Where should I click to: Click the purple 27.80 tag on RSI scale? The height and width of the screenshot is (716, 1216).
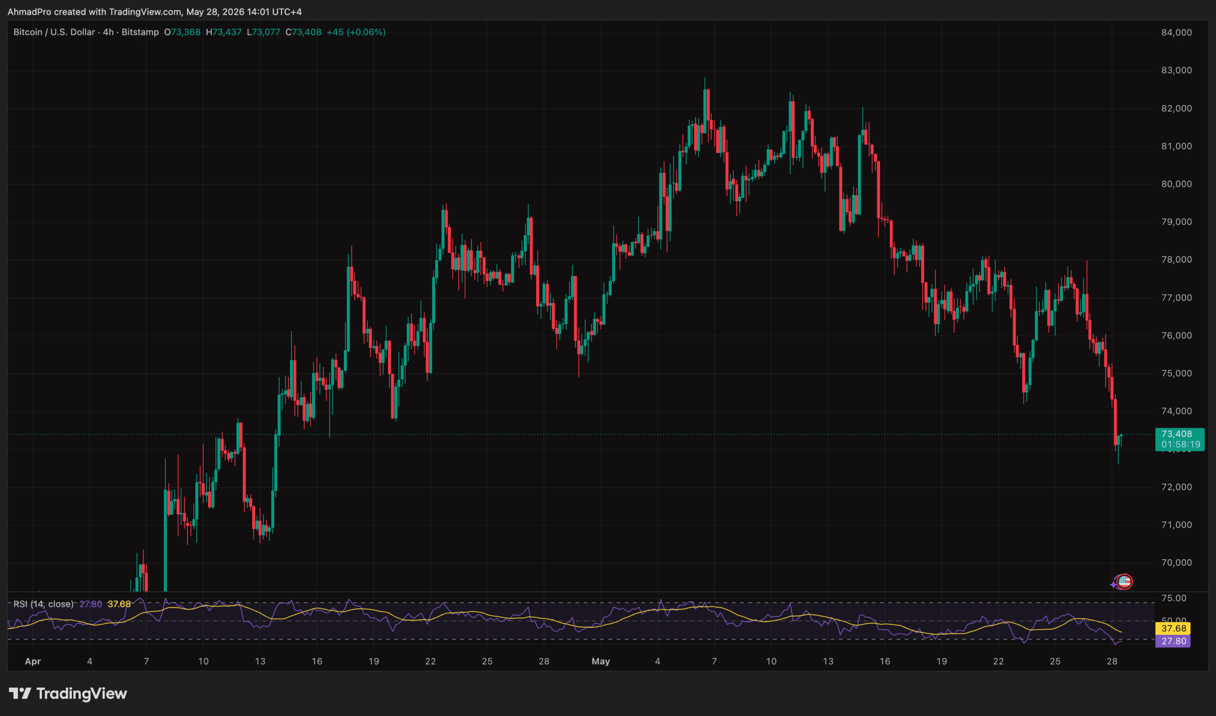pyautogui.click(x=1173, y=641)
